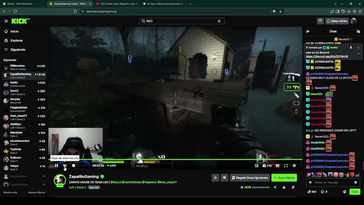Screen dimensions: 364x205
Task: Collapse the list with Mostrar Menos
Action: (x=37, y=192)
